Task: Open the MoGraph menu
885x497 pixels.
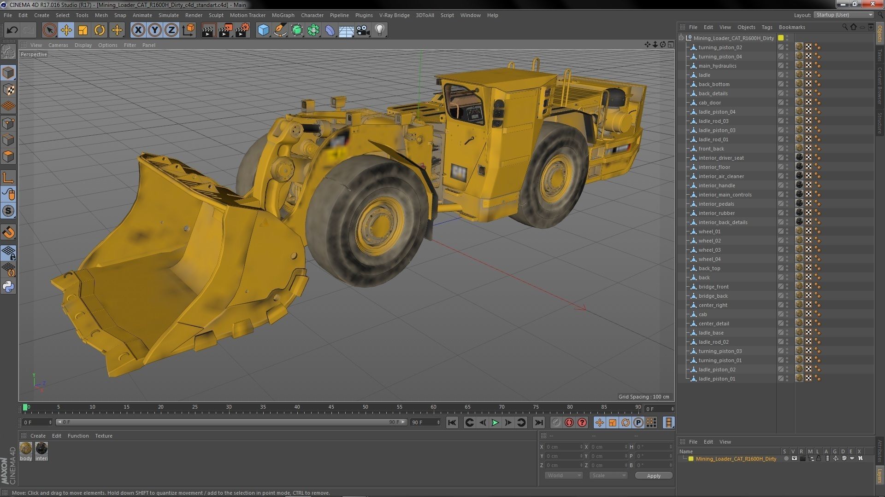Action: coord(283,15)
